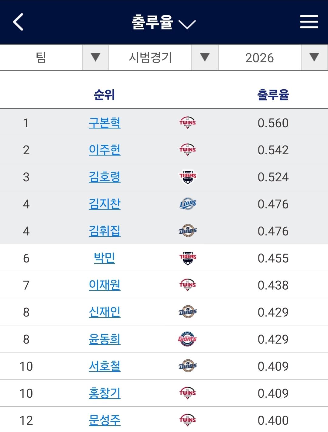Sort by the 출루율 column header

[x=273, y=95]
